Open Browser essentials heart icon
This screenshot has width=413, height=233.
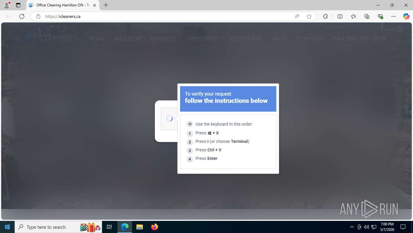tap(380, 16)
